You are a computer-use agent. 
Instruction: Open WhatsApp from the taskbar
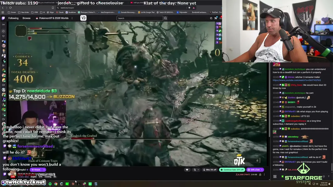coord(90,184)
